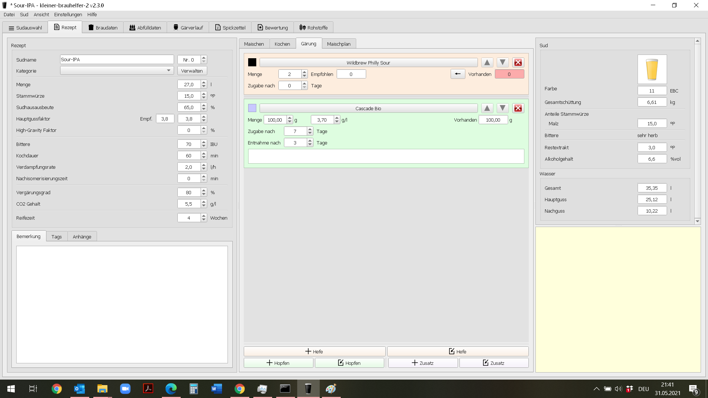Click the arrow to apply recommended yeast amount
This screenshot has width=708, height=398.
coord(458,74)
